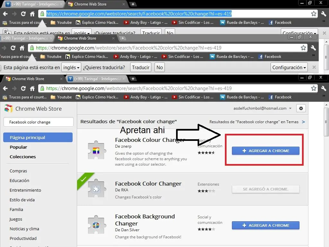Open the Colecciones section
The width and height of the screenshot is (329, 247).
[x=23, y=157]
